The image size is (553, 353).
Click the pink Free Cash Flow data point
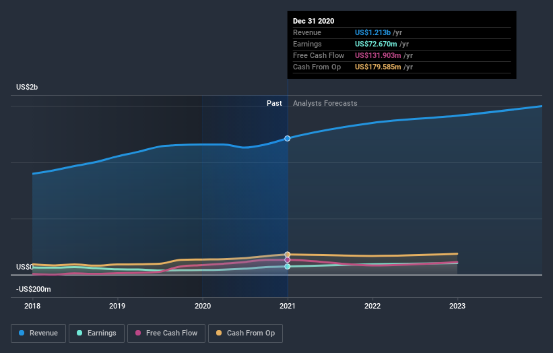tap(288, 260)
